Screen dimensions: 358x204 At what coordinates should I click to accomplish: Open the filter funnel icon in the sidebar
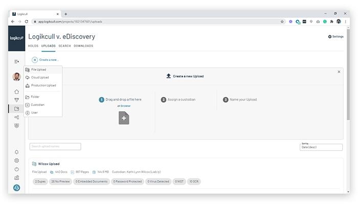click(16, 100)
